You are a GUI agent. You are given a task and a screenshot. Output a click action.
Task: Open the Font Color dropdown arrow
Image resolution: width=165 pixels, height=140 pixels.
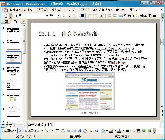pyautogui.click(x=123, y=131)
